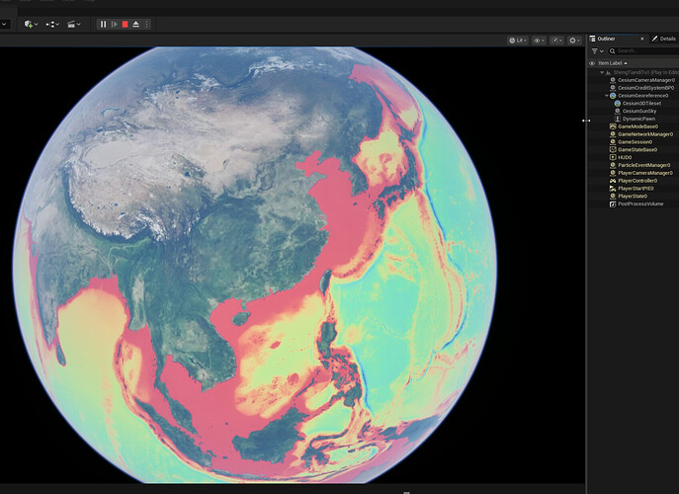Open the viewport Show eye menu
The height and width of the screenshot is (494, 679).
(x=539, y=41)
